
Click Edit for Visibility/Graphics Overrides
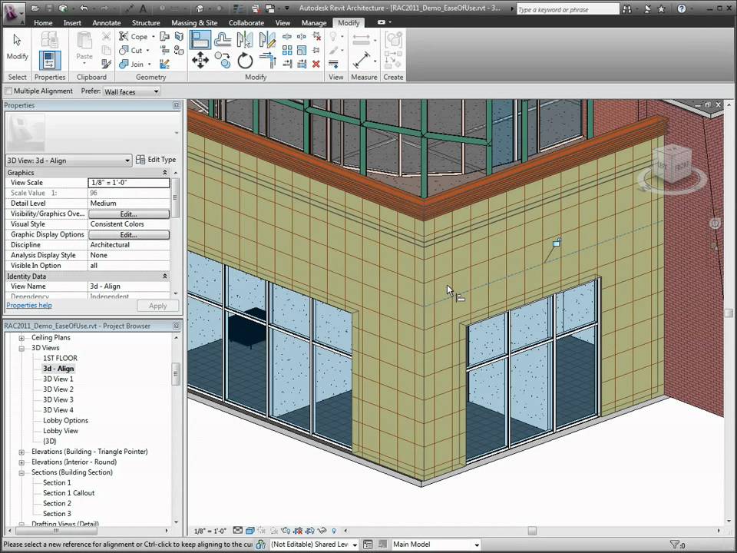coord(129,214)
